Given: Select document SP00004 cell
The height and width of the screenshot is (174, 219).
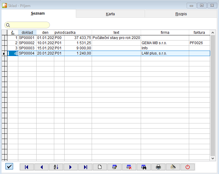Looking at the screenshot, I should 27,53.
